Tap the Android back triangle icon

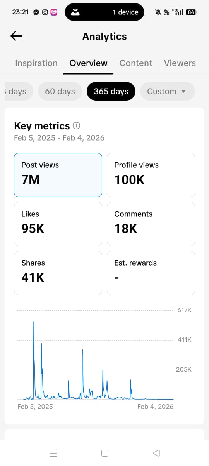(156, 453)
